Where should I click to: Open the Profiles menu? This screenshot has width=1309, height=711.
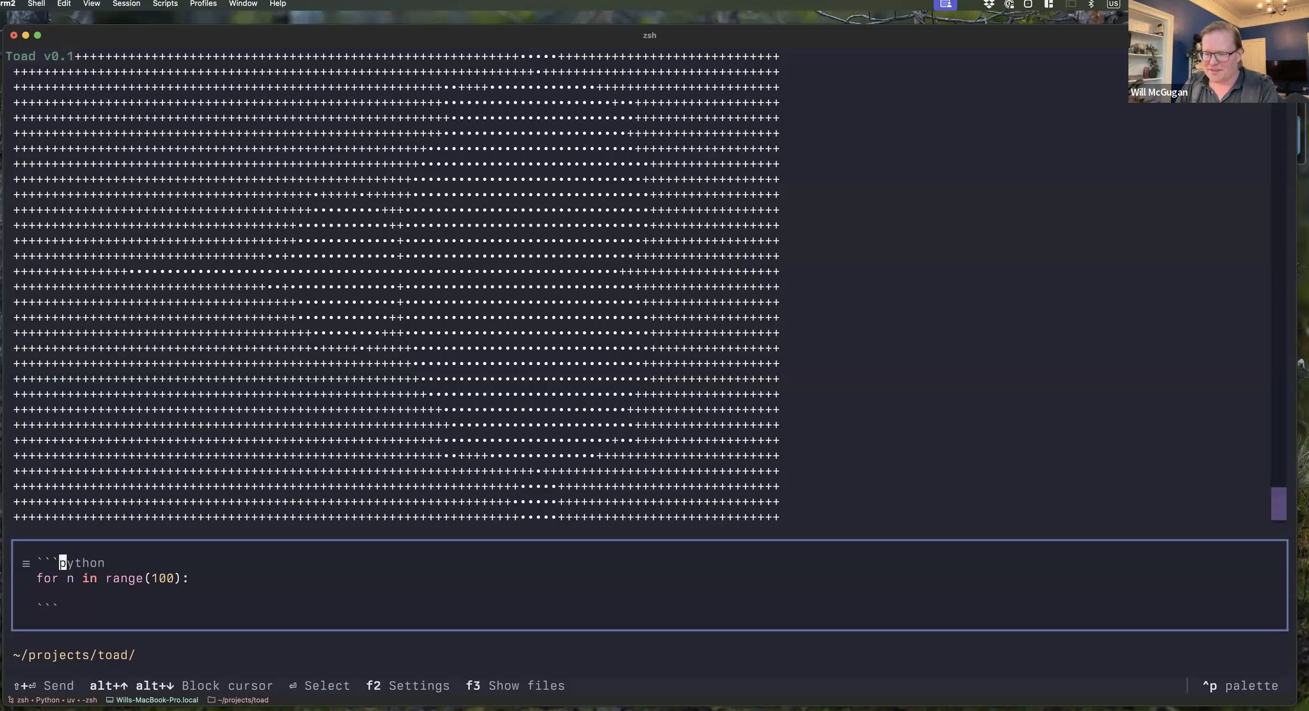coord(203,4)
